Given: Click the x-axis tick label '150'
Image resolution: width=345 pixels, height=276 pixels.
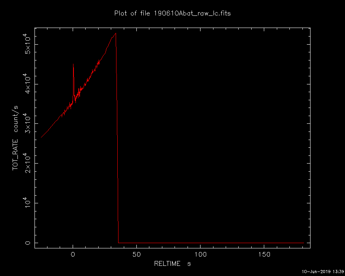Looking at the screenshot, I should click(x=264, y=254).
